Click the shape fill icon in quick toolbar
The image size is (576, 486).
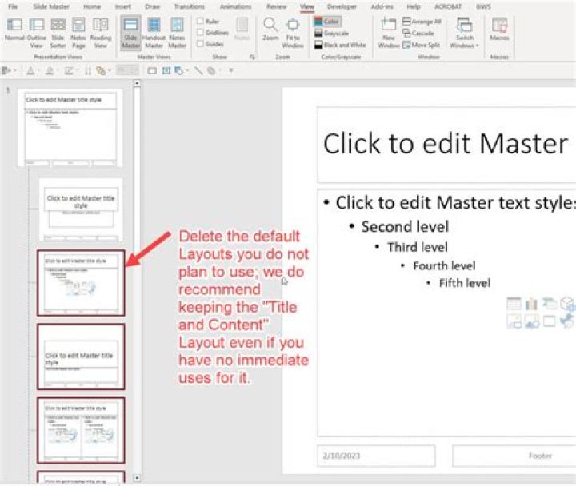[x=50, y=71]
